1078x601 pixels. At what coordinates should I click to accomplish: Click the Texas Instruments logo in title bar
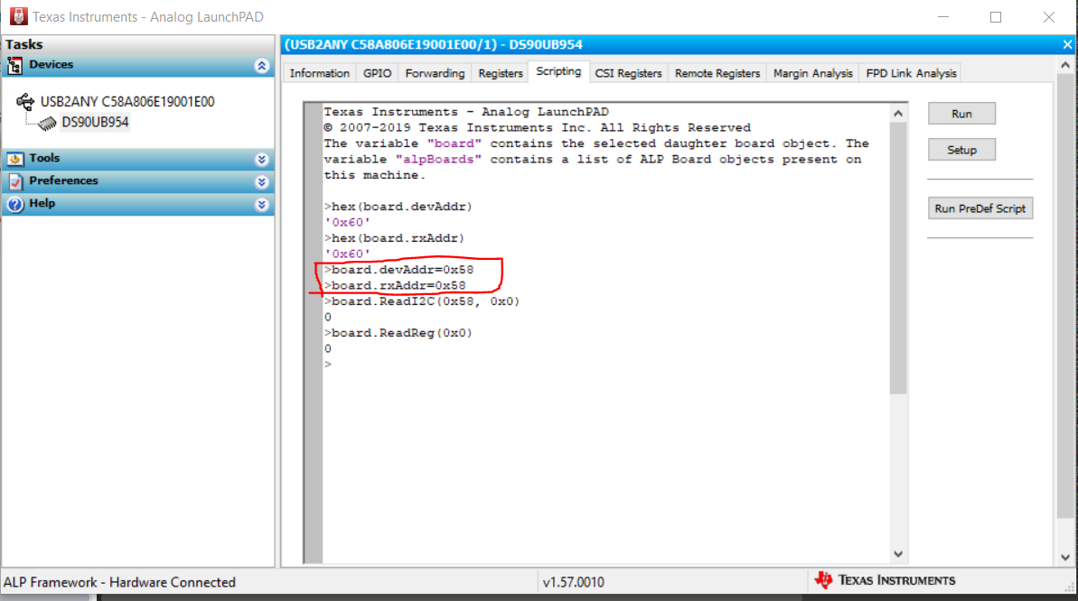(17, 16)
